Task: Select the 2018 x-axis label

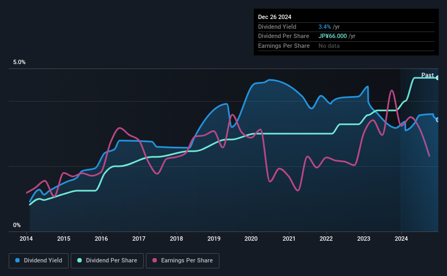Action: pyautogui.click(x=176, y=239)
